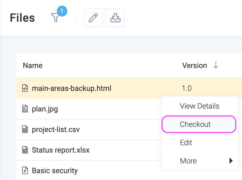Screen dimensions: 242x180
Task: Click the download tray toolbar button
Action: tap(115, 18)
